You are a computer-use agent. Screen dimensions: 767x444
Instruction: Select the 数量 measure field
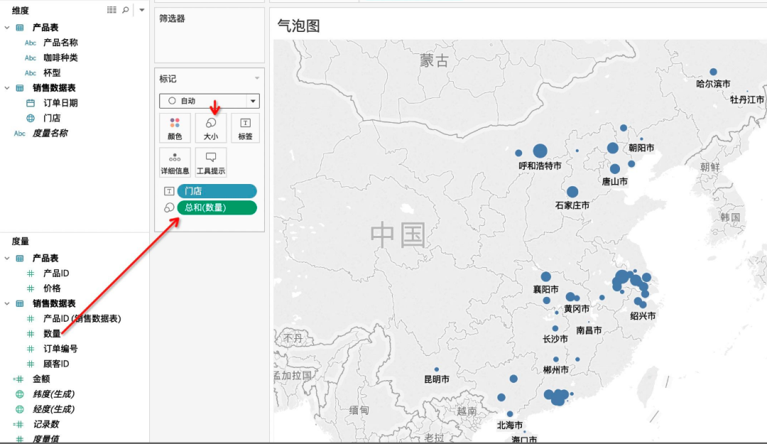click(x=52, y=334)
